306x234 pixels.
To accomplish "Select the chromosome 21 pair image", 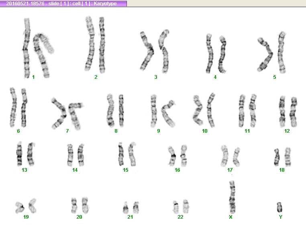I will coord(131,207).
